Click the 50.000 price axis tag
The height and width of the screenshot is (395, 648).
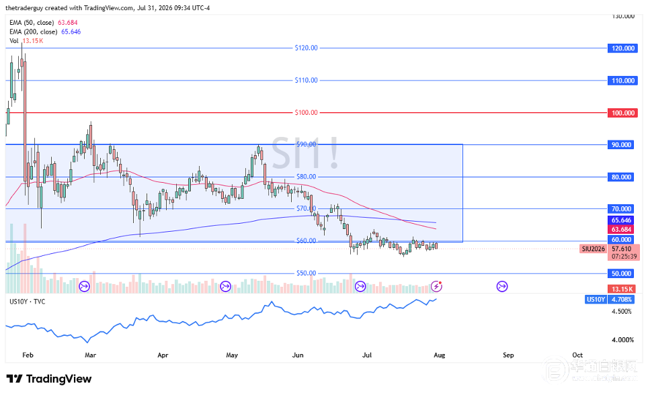point(620,273)
